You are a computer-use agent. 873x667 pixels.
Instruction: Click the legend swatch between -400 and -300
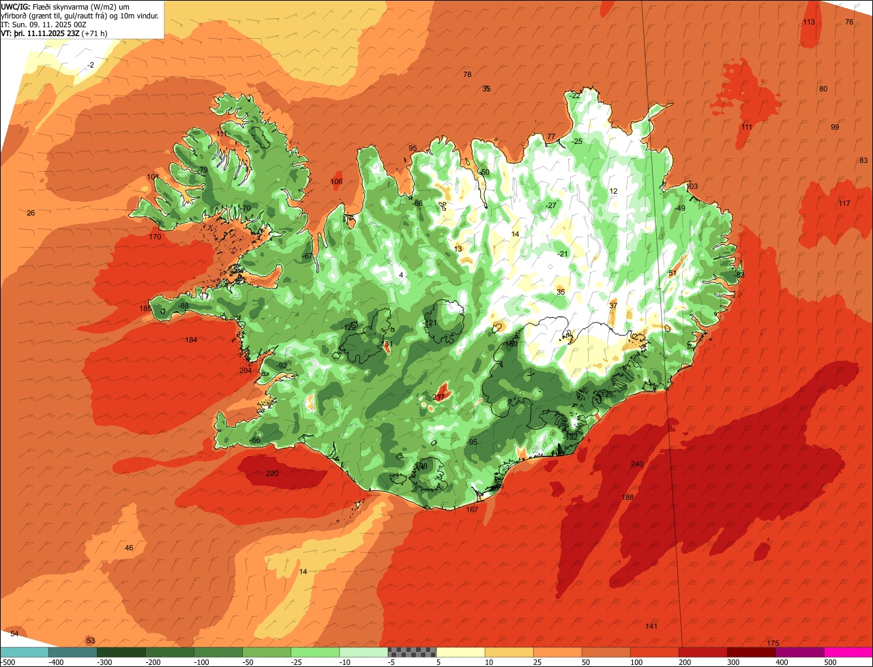click(72, 652)
